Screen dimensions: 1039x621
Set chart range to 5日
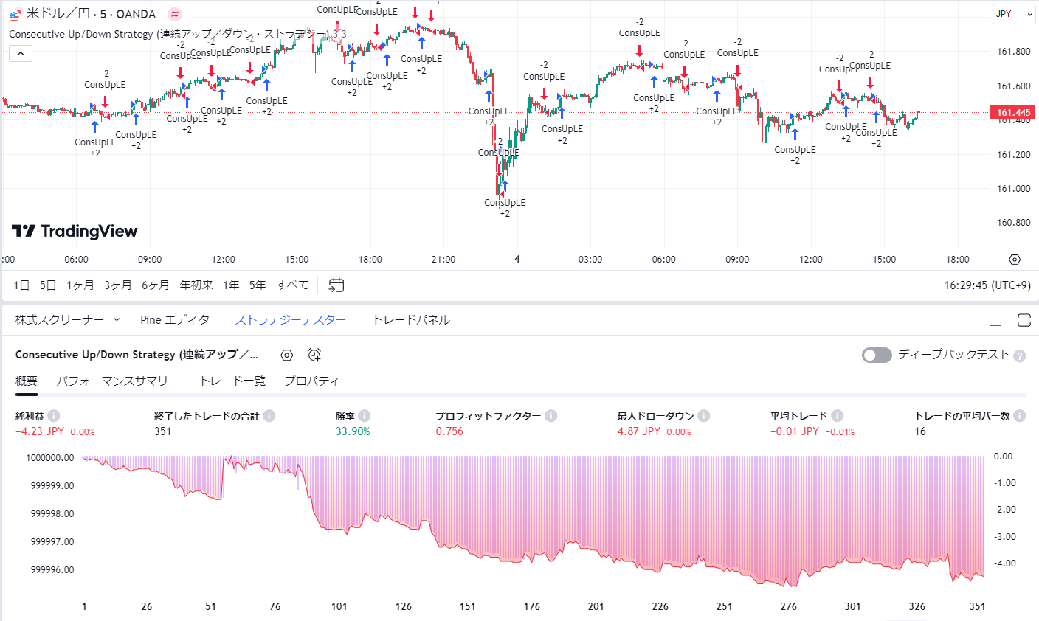[48, 285]
